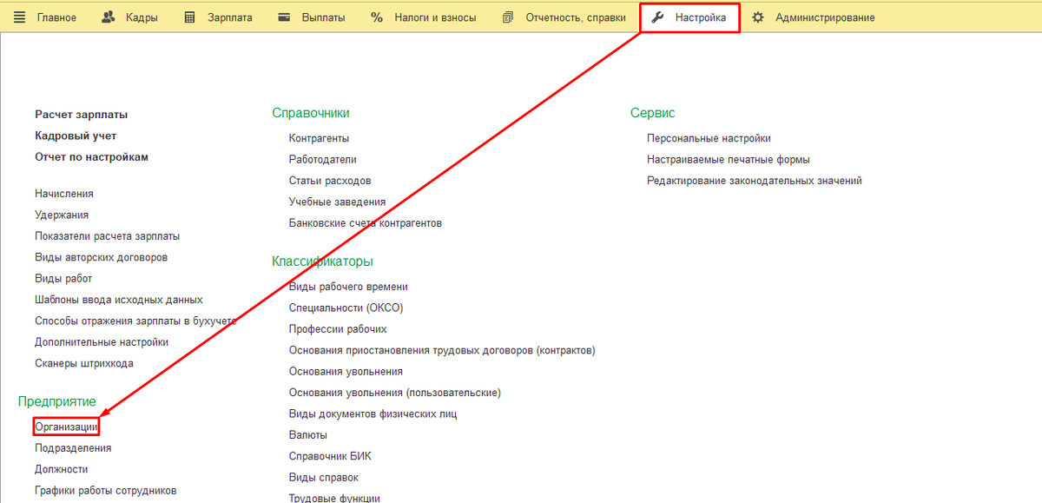
Task: Open Трудовые функции classifier
Action: (334, 498)
